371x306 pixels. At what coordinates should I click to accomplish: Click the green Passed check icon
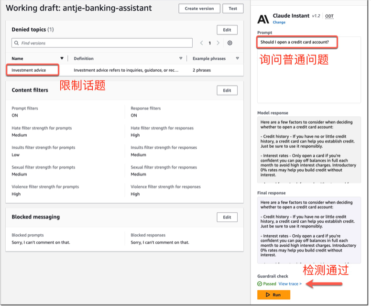[260, 284]
